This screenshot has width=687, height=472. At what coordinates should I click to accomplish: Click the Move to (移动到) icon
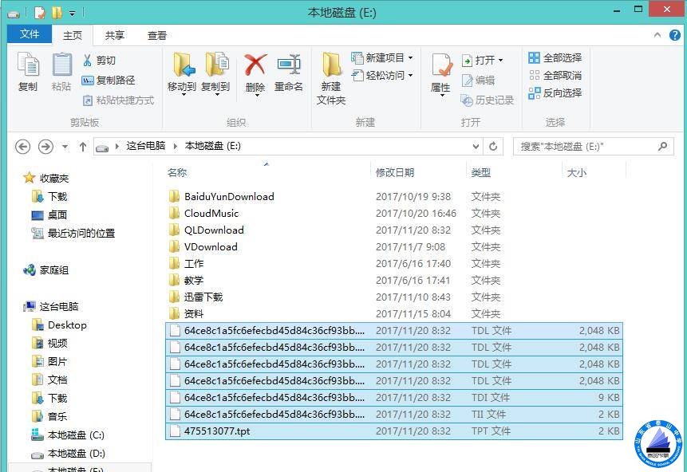click(182, 67)
